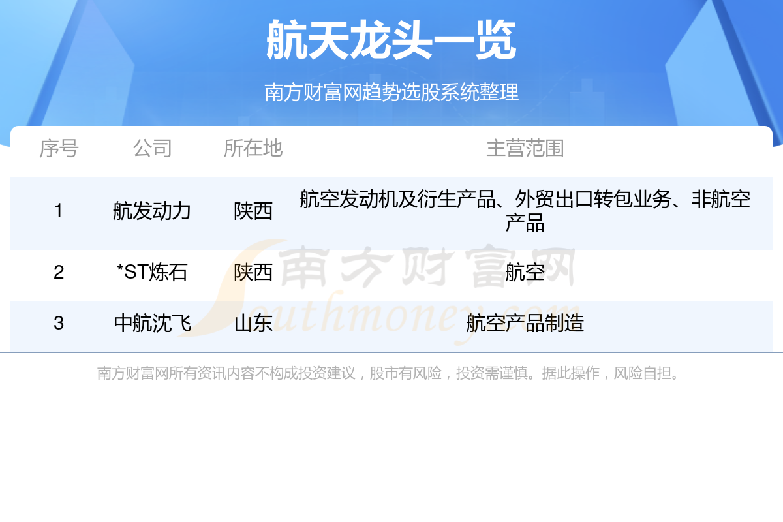This screenshot has height=522, width=783.
Task: Select the 公司 column header
Action: click(x=152, y=148)
